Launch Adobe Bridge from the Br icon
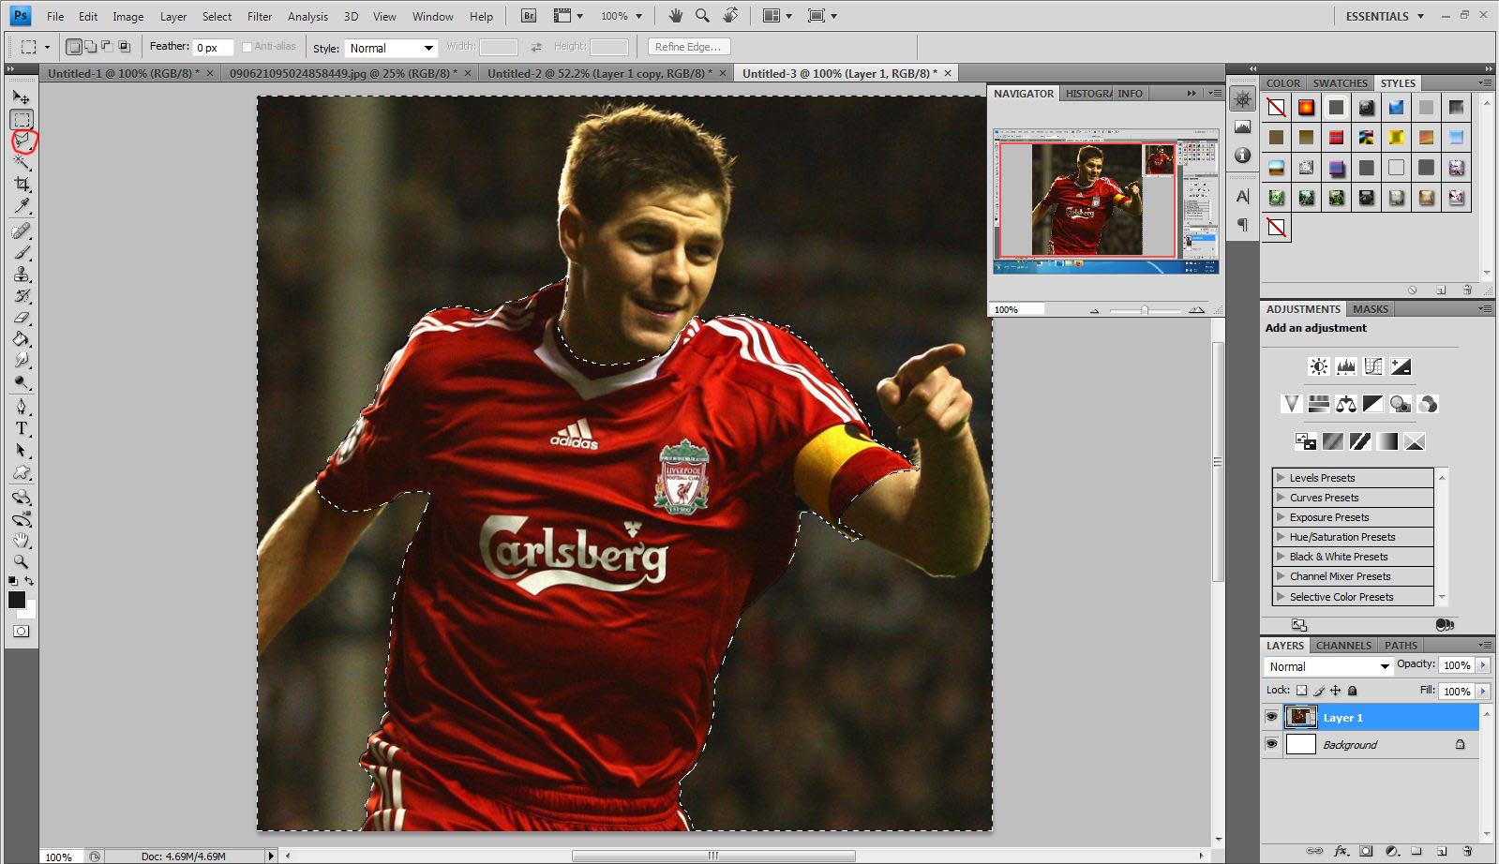The height and width of the screenshot is (864, 1499). [529, 16]
